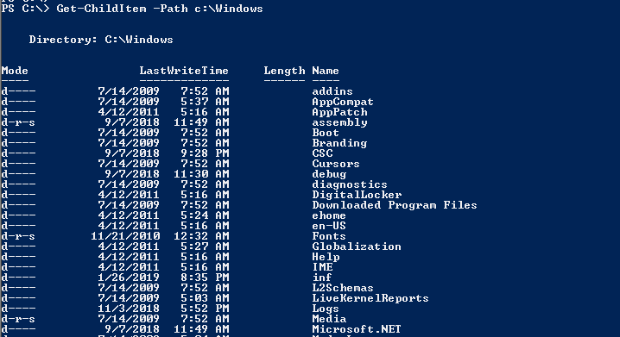The height and width of the screenshot is (337, 620).
Task: Click the d-r-s mode in Fonts row
Action: tap(18, 236)
